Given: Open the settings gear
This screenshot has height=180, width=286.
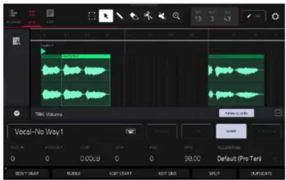Looking at the screenshot, I should [275, 16].
